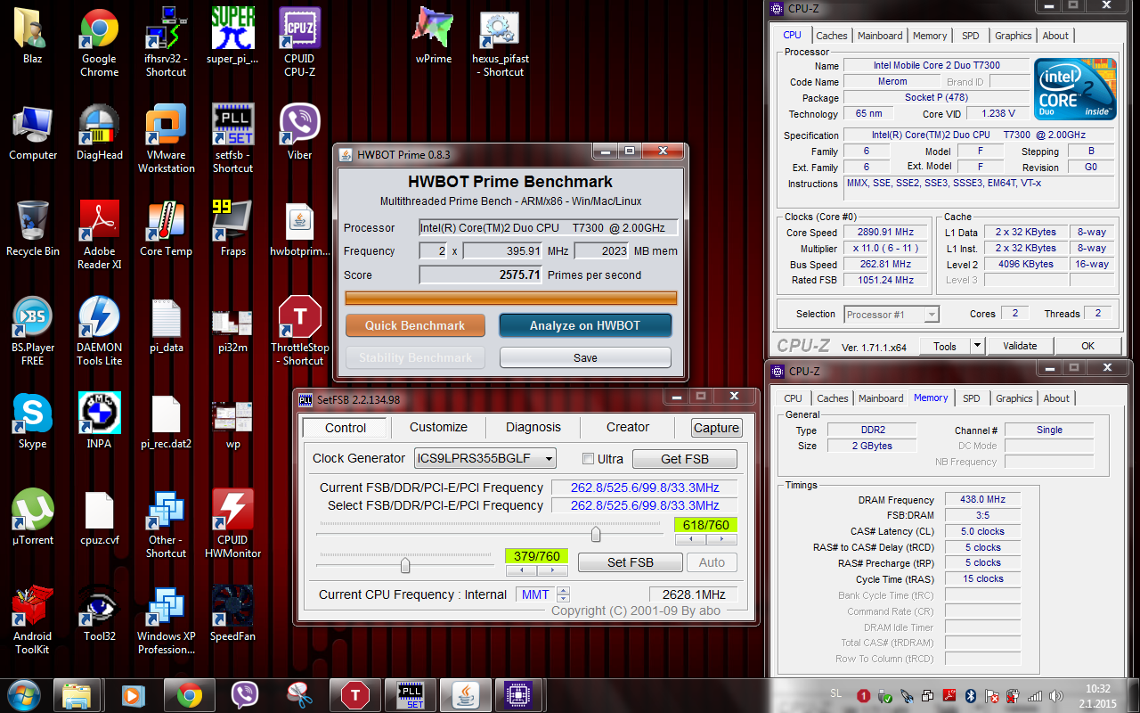Open the hwbotprime jar file icon

[300, 228]
